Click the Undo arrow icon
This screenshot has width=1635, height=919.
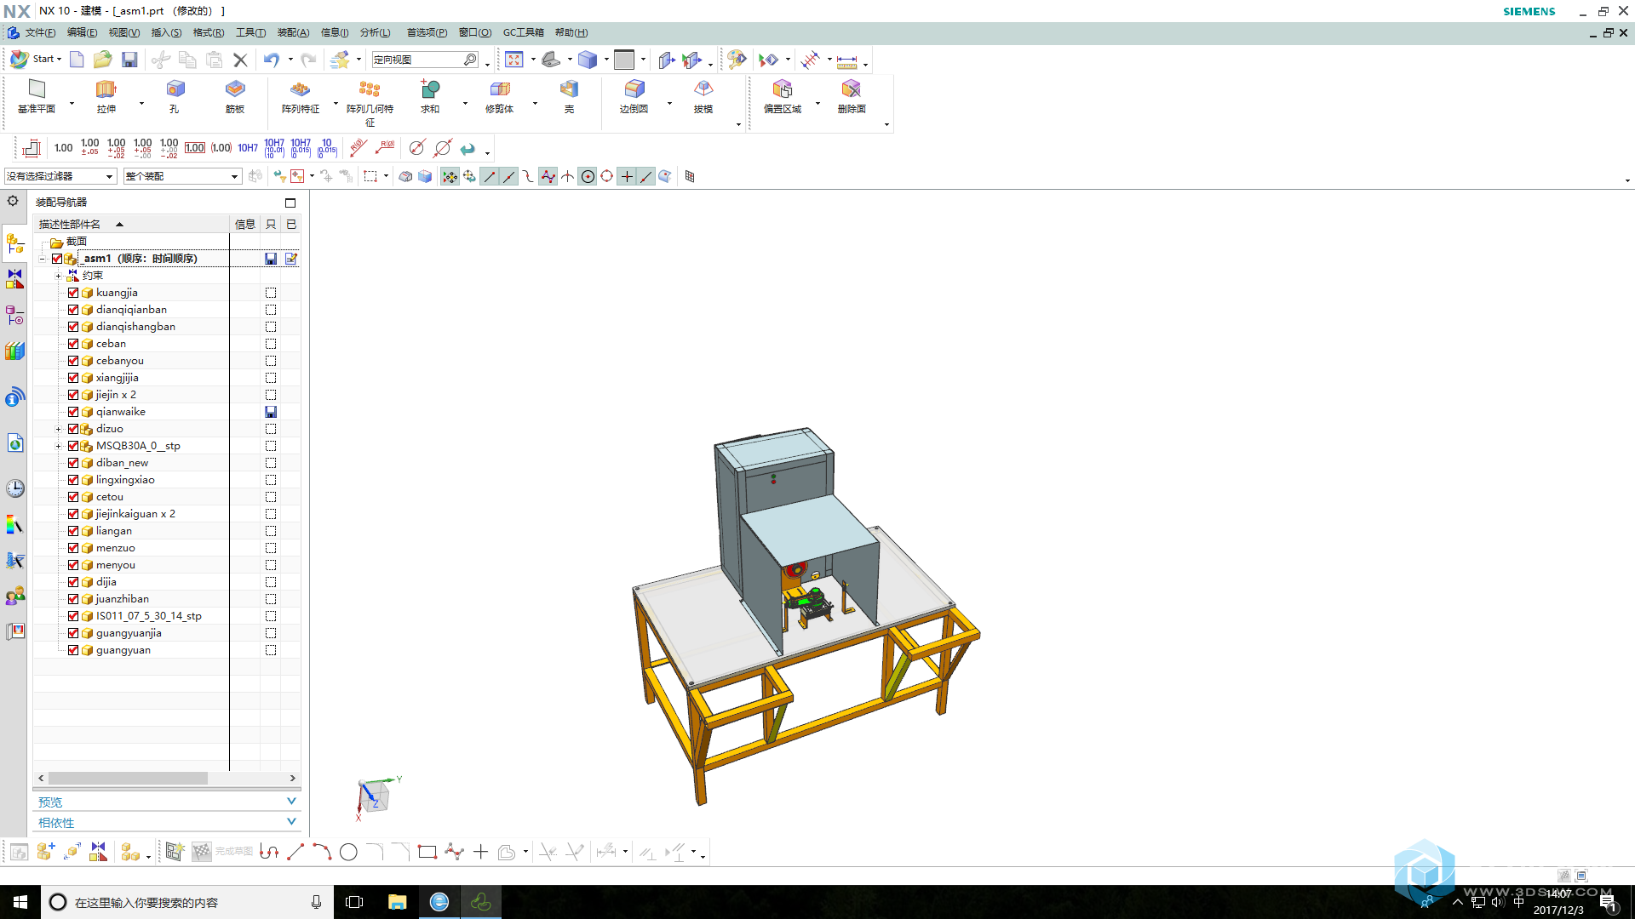[272, 60]
